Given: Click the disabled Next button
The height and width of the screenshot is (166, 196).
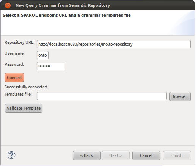Looking at the screenshot, I should click(x=116, y=155).
